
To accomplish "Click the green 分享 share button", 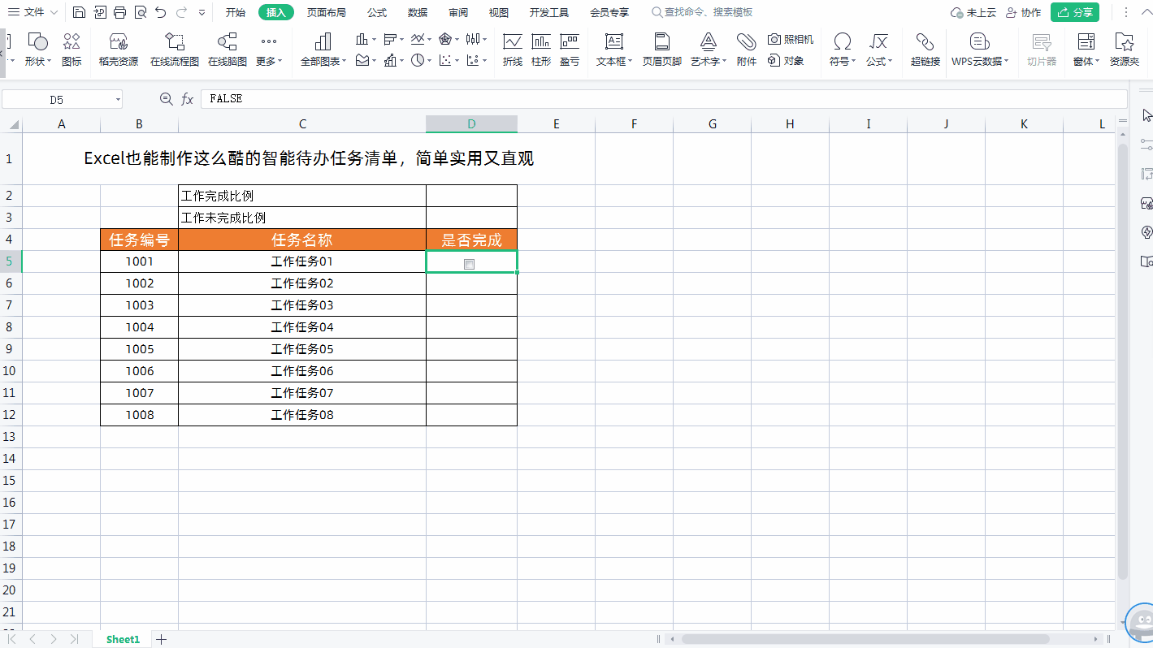I will coord(1075,12).
